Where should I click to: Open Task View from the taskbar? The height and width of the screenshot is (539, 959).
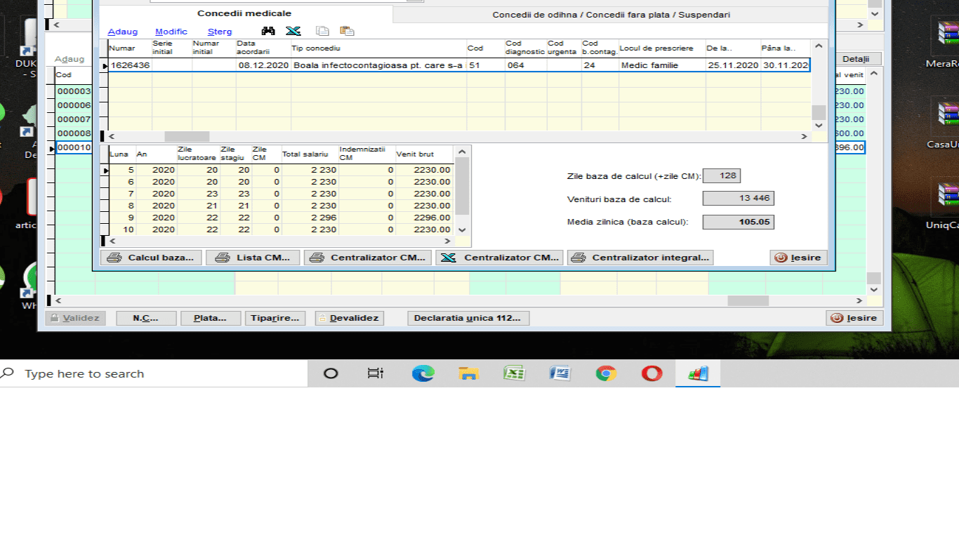tap(376, 373)
